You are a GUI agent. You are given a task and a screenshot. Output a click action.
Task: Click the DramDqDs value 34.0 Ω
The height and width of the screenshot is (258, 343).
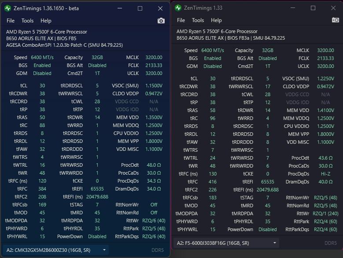coord(154,189)
